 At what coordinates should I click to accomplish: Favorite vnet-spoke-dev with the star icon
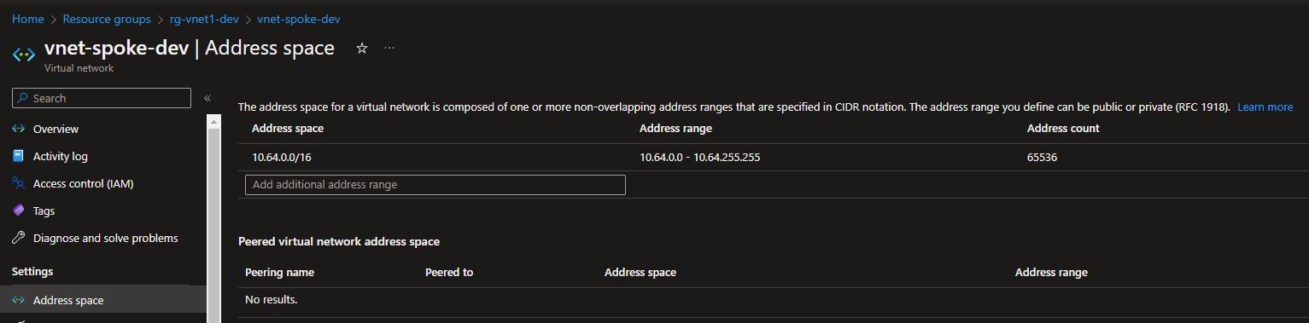(x=361, y=49)
